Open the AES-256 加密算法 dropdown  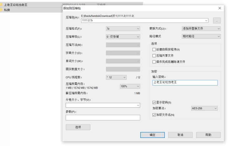pos(204,108)
